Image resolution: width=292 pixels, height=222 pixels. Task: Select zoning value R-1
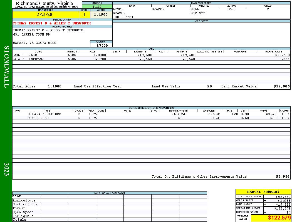tap(232, 9)
